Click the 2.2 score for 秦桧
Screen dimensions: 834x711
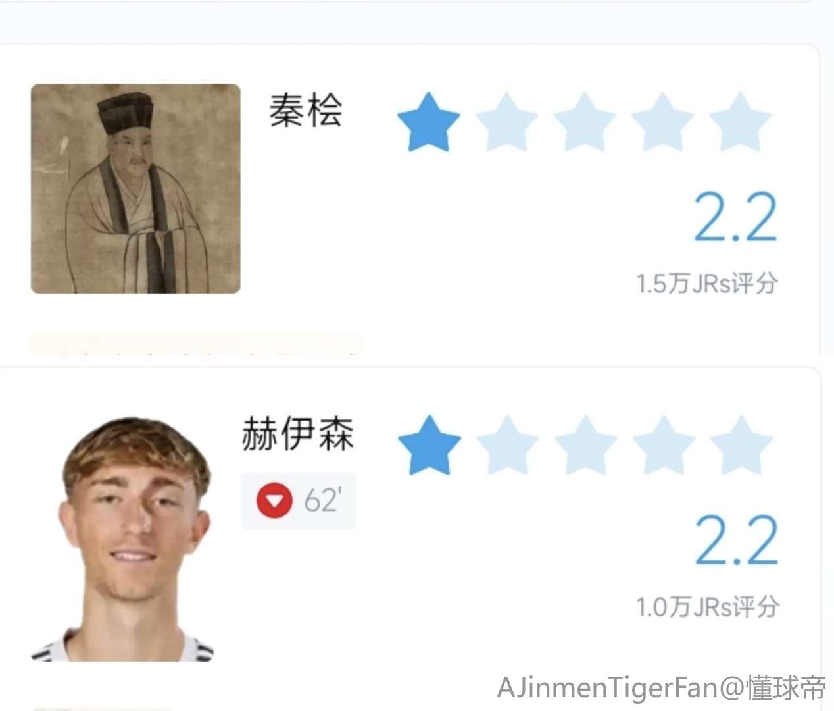coord(735,217)
